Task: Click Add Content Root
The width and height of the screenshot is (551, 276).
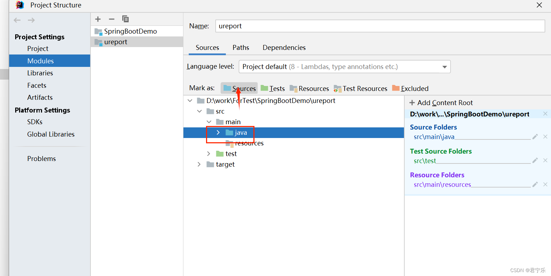Action: (x=441, y=103)
